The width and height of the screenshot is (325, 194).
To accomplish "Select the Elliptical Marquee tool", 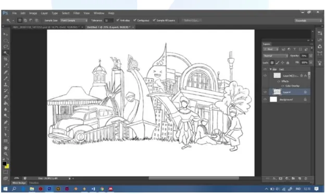I will (x=6, y=41).
